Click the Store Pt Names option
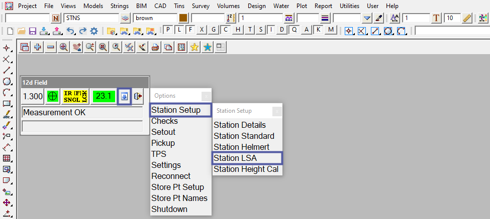Screen dimensions: 490x219 click(x=179, y=198)
